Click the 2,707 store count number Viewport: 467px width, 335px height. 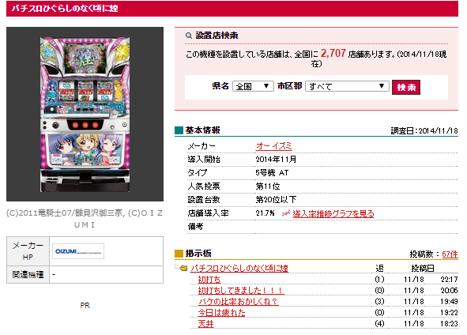pos(333,53)
